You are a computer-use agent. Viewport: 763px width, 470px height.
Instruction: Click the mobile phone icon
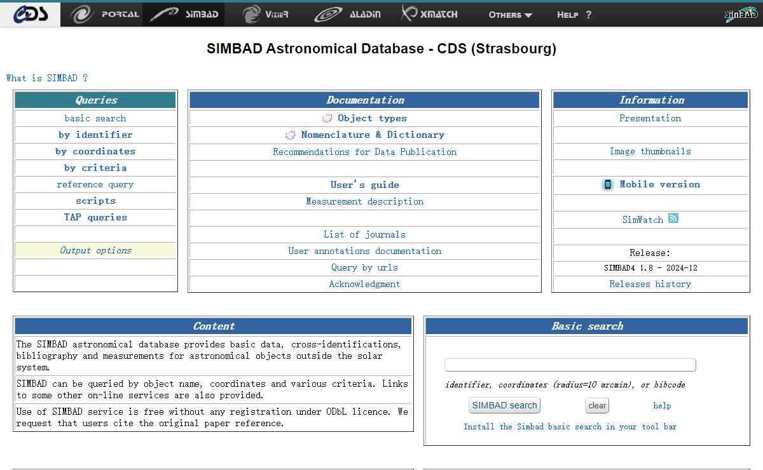[x=607, y=184]
